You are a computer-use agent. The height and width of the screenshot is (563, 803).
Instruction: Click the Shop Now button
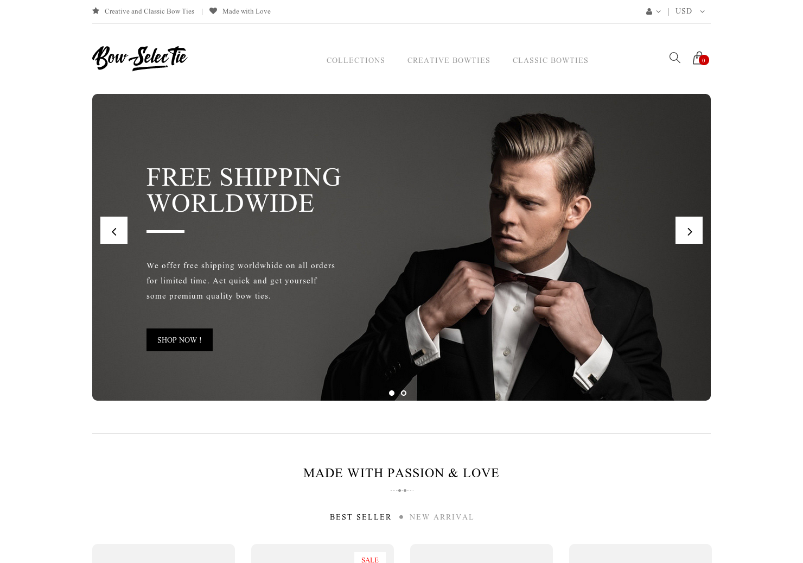click(180, 340)
